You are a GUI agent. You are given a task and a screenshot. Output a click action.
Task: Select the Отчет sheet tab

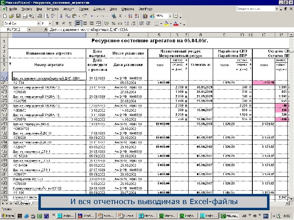(26, 203)
